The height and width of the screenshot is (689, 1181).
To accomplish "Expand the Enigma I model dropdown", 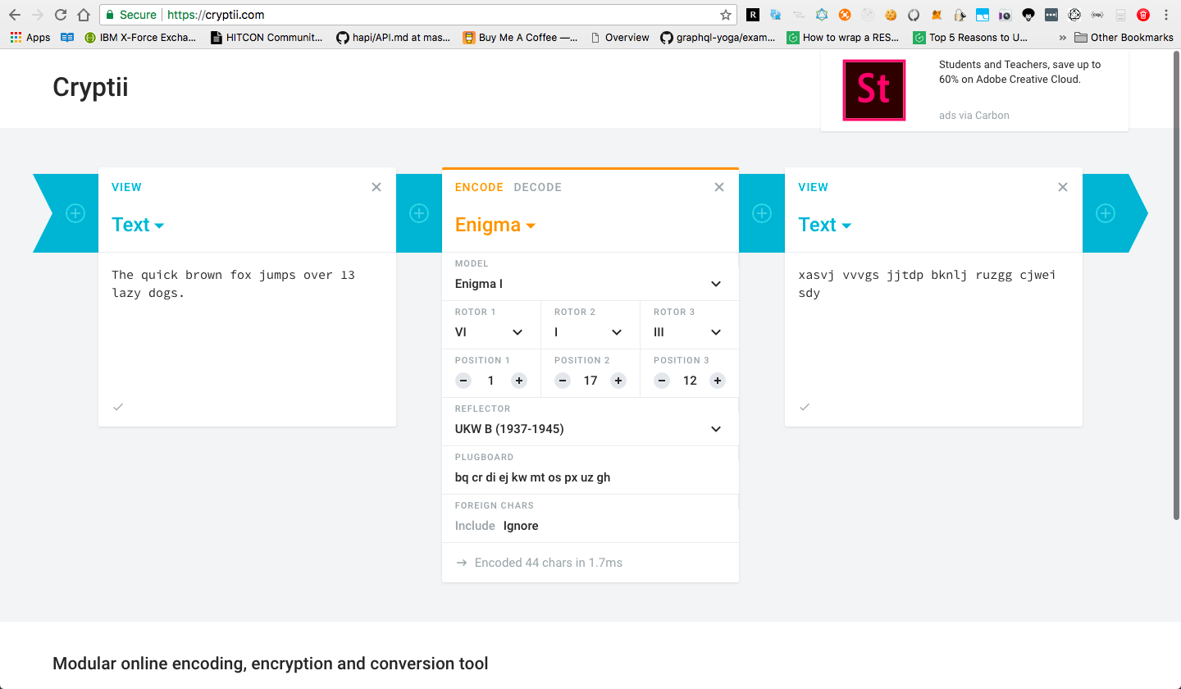I will point(590,284).
